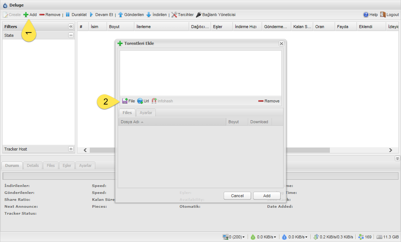Collapse the bottom details panel
Viewport: 401px width, 242px height.
397,159
